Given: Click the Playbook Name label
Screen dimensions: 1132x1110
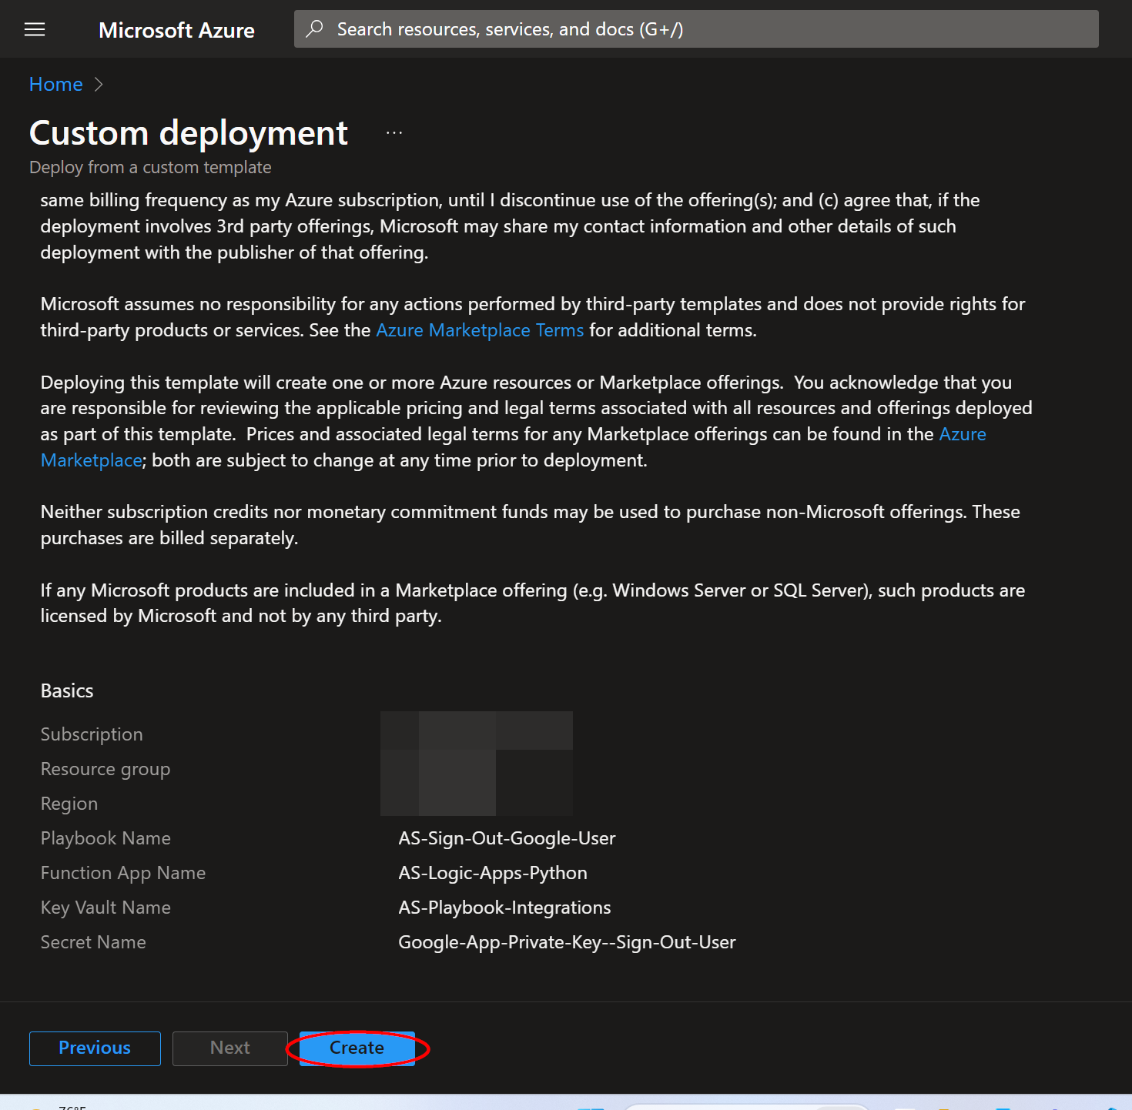Looking at the screenshot, I should coord(105,838).
